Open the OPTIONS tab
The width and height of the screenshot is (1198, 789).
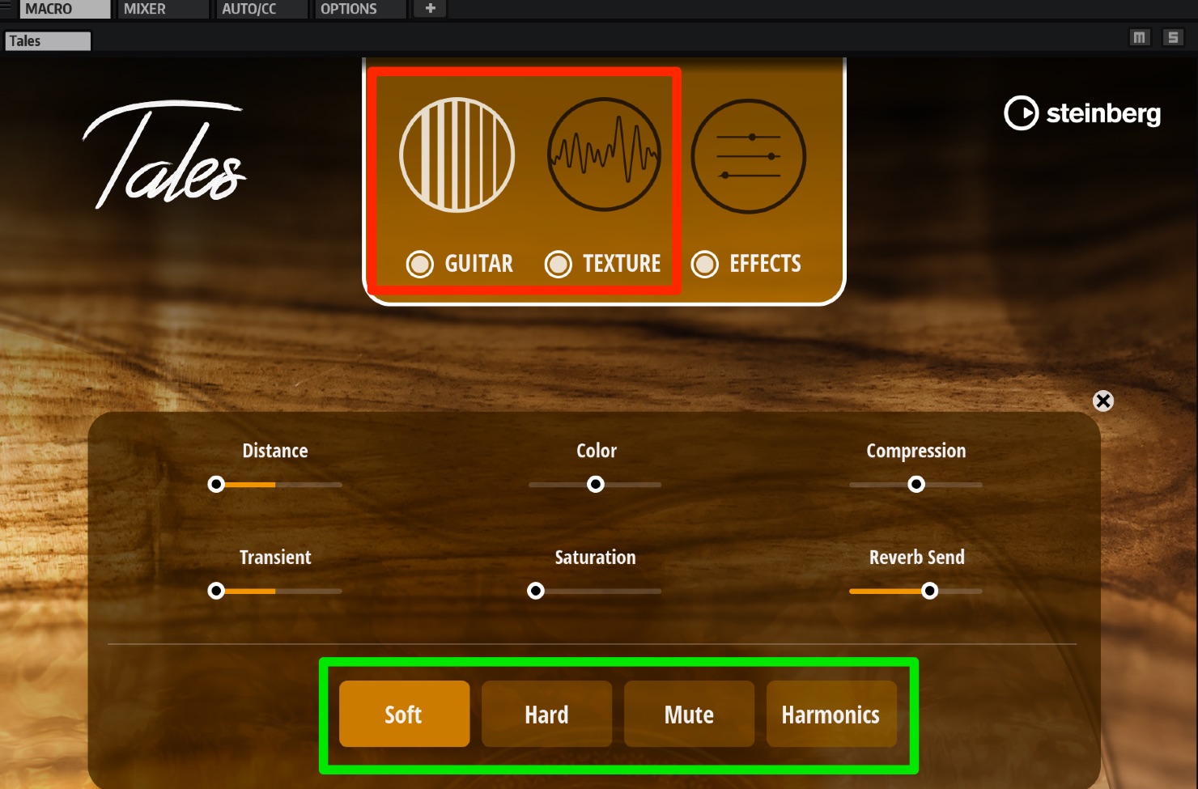coord(360,9)
